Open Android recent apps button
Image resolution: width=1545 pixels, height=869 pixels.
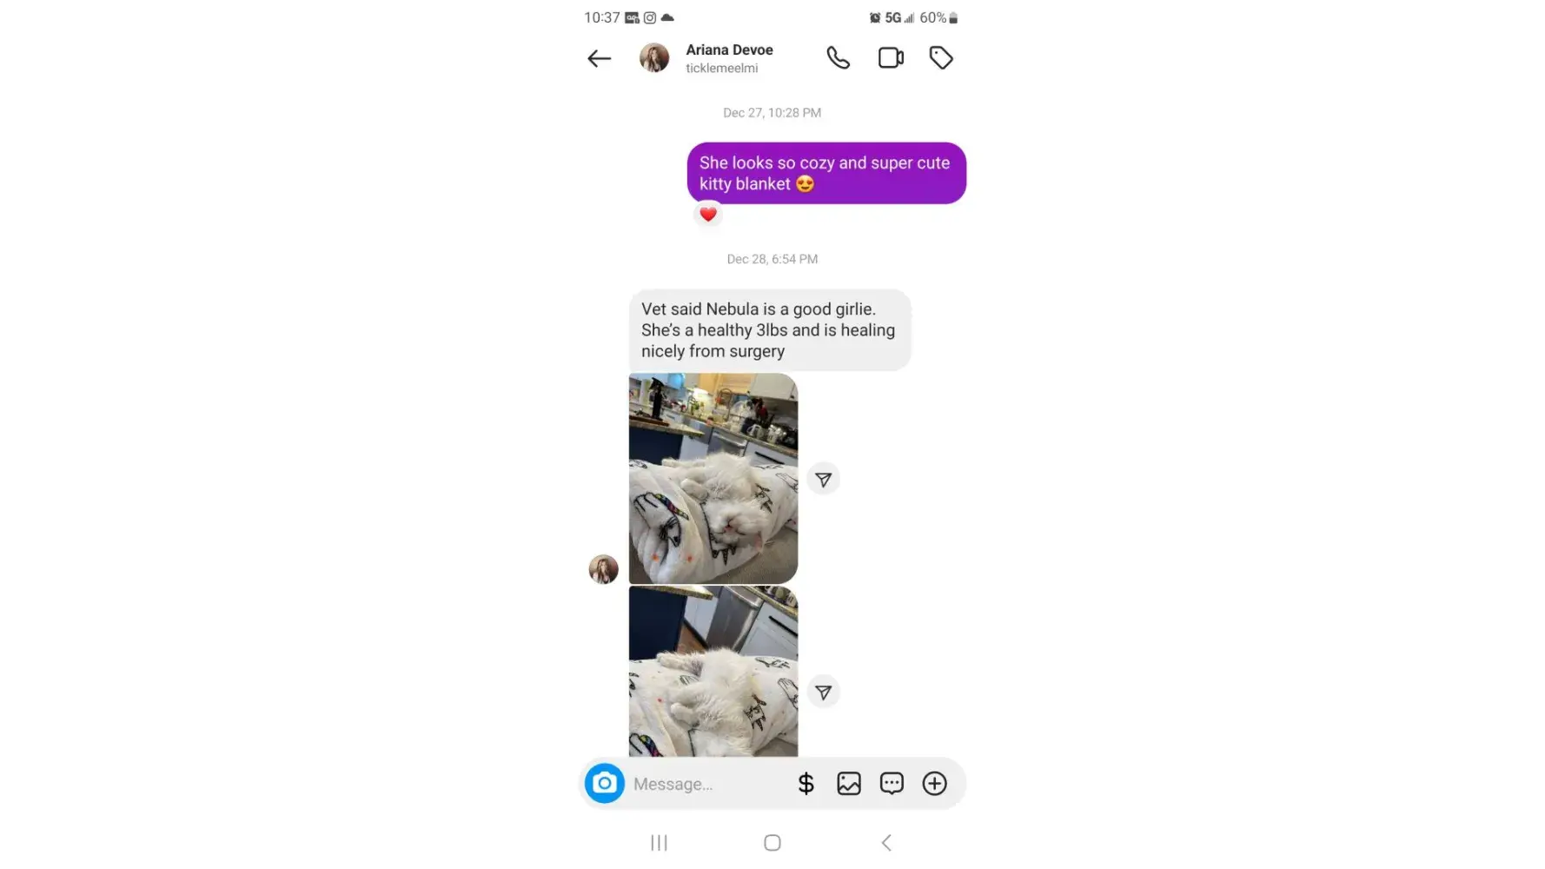click(660, 843)
